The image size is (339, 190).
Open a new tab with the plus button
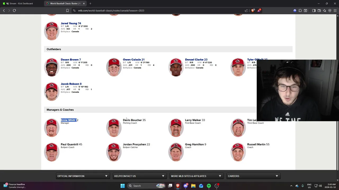[x=90, y=3]
